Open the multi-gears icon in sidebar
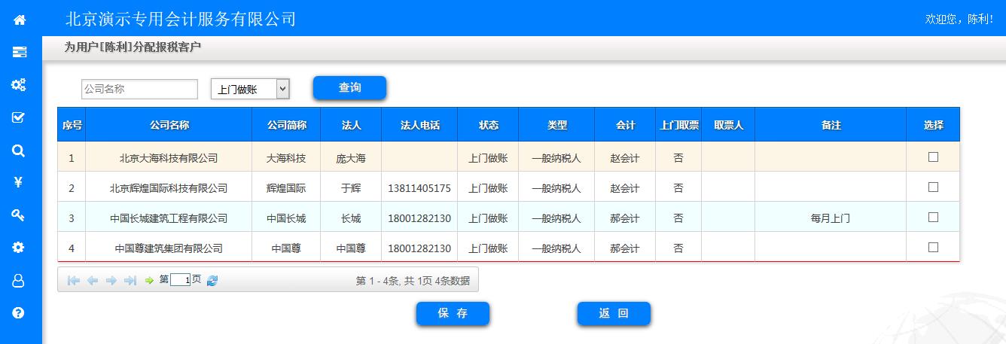 tap(19, 85)
